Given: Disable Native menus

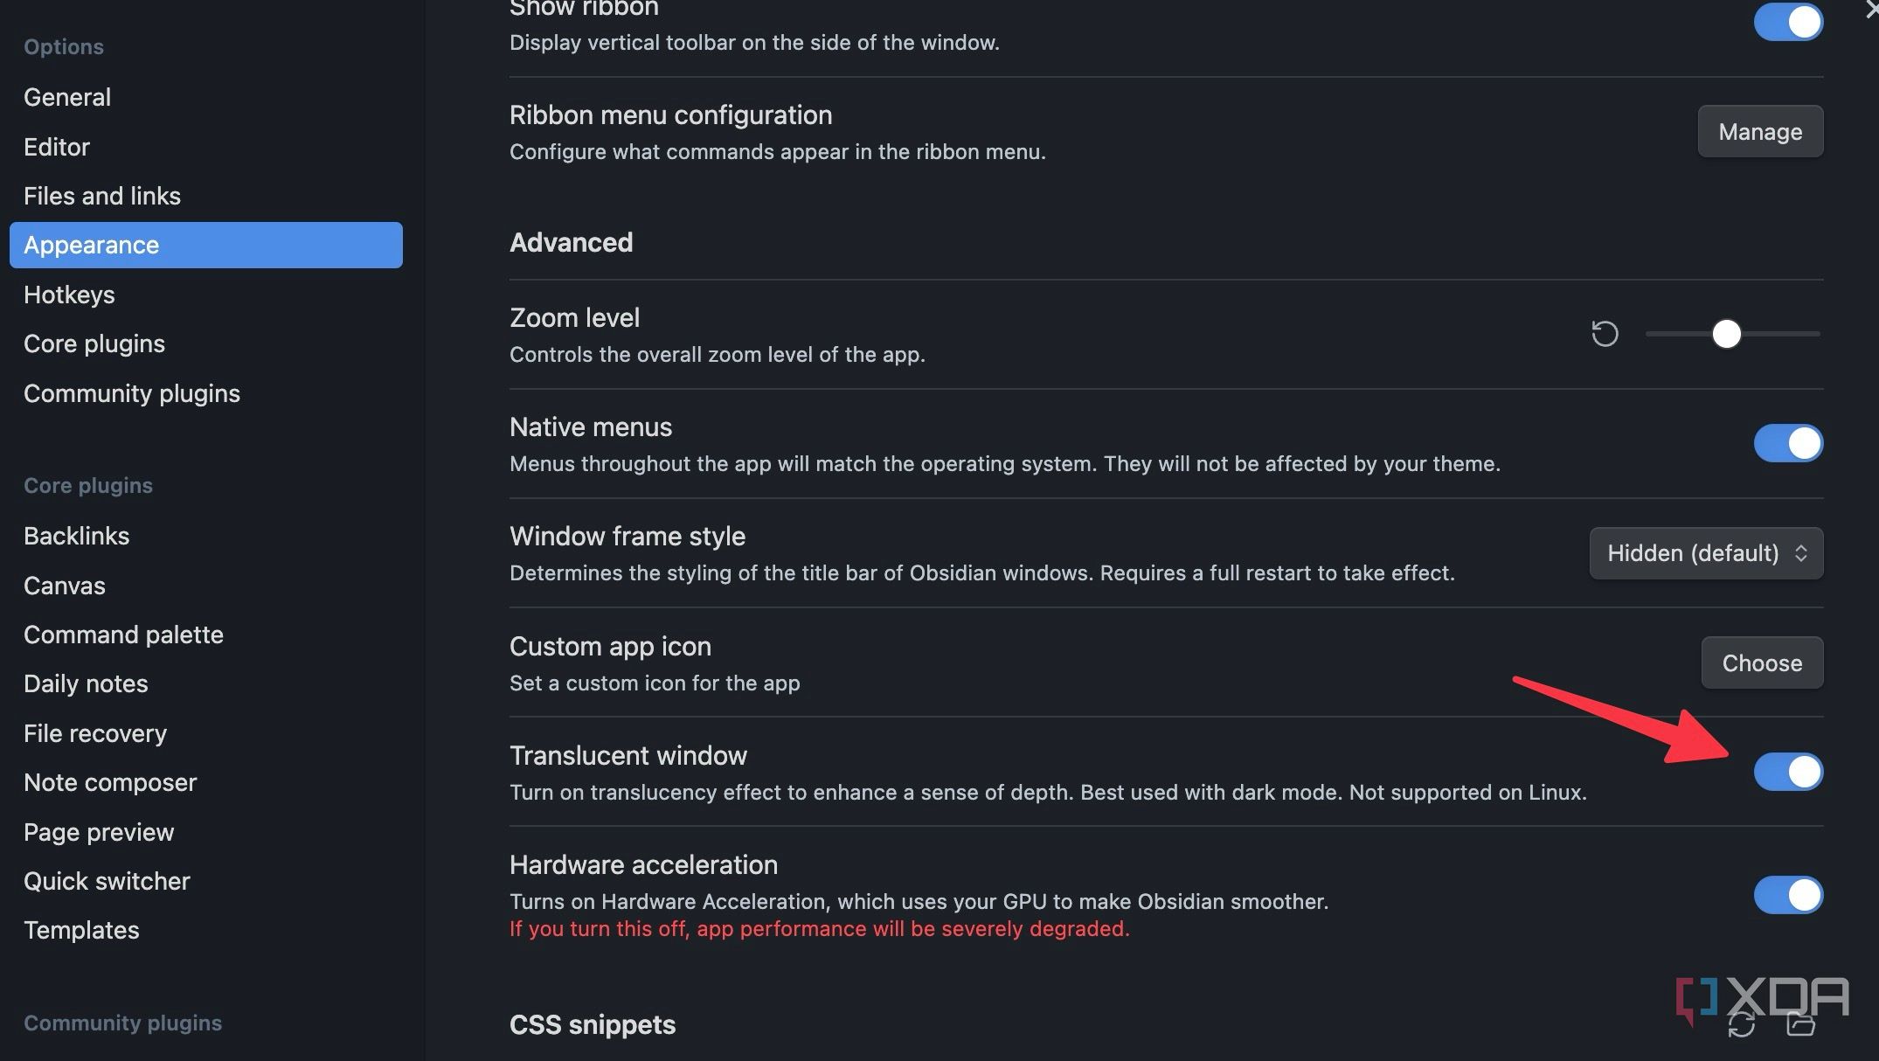Looking at the screenshot, I should pyautogui.click(x=1788, y=443).
